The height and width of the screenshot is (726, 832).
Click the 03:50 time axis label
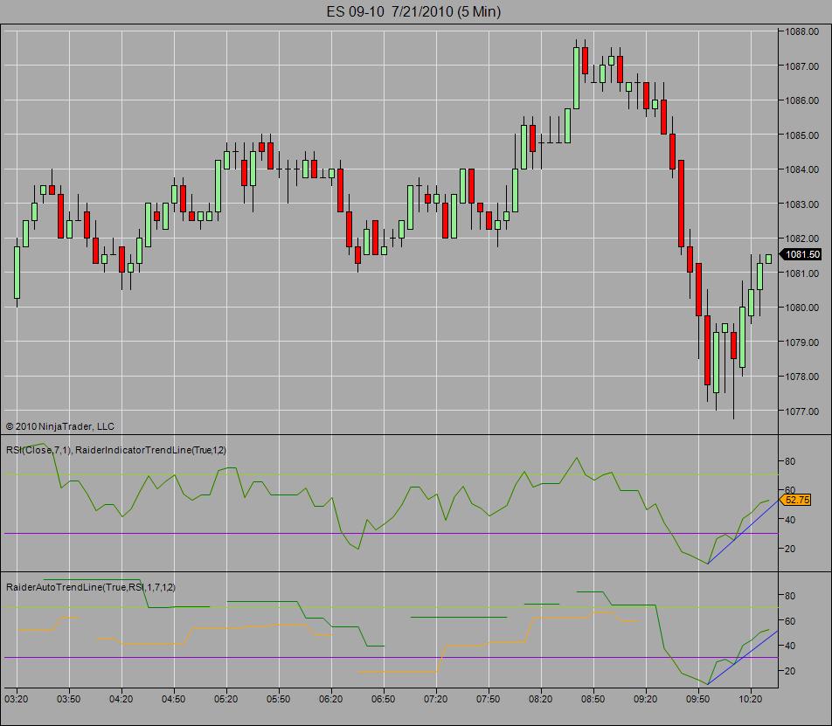[x=69, y=700]
